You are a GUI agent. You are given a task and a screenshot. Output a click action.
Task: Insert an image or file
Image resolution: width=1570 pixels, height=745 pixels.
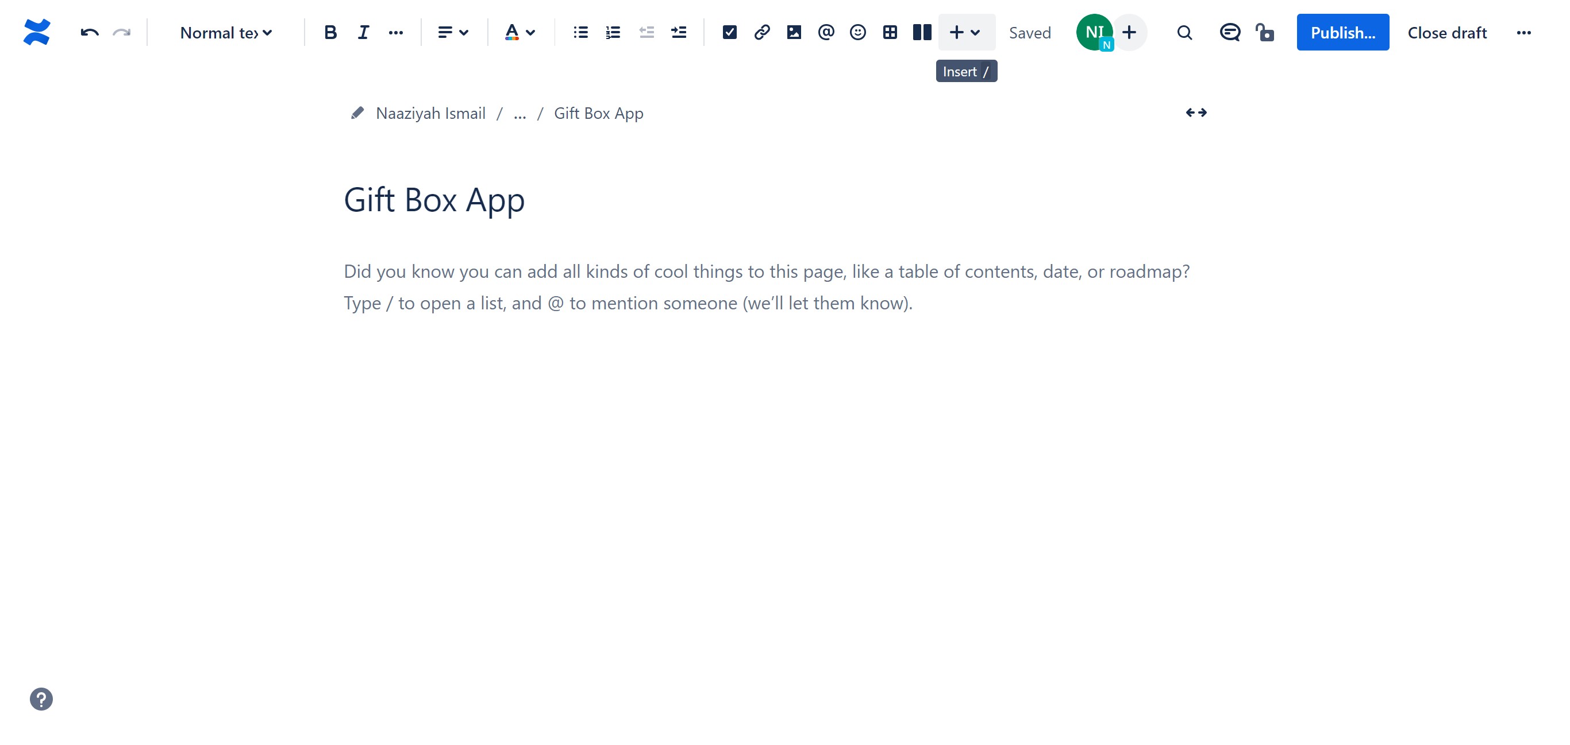tap(794, 32)
